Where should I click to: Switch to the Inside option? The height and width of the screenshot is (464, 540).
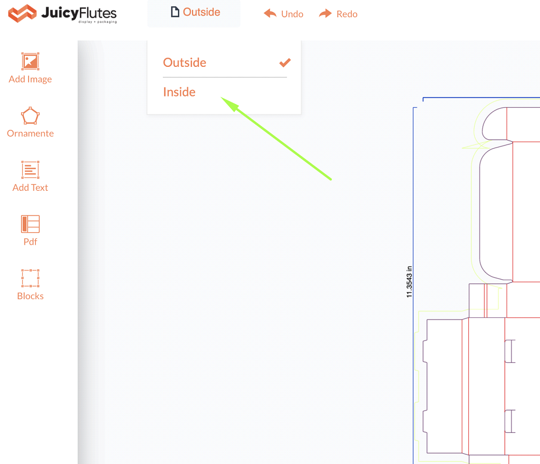(179, 92)
